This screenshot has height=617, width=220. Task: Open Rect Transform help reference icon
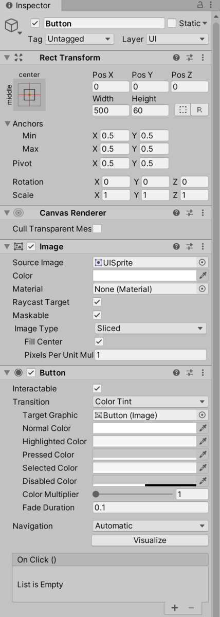click(177, 58)
